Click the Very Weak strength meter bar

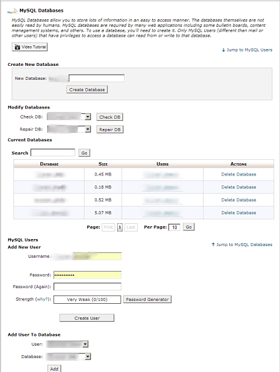pyautogui.click(x=87, y=299)
